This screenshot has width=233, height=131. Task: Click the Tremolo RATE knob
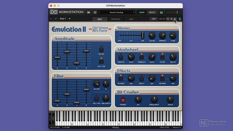tap(152, 57)
